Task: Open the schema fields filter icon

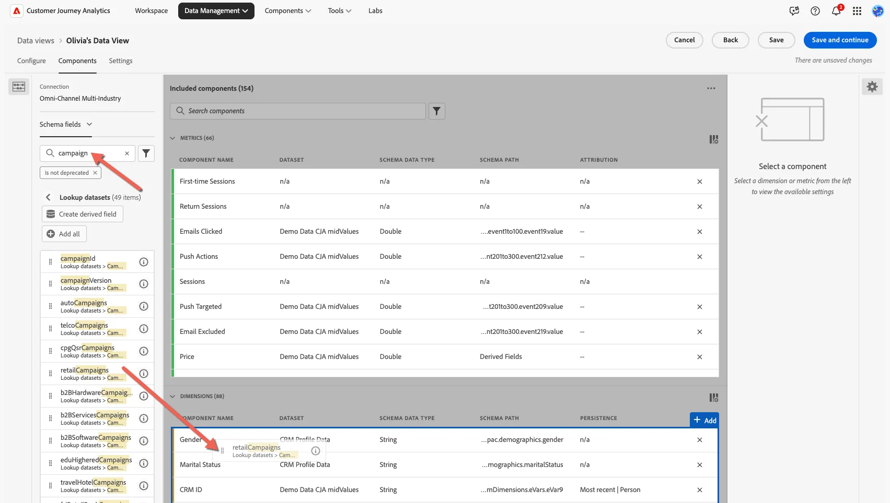Action: [x=146, y=153]
